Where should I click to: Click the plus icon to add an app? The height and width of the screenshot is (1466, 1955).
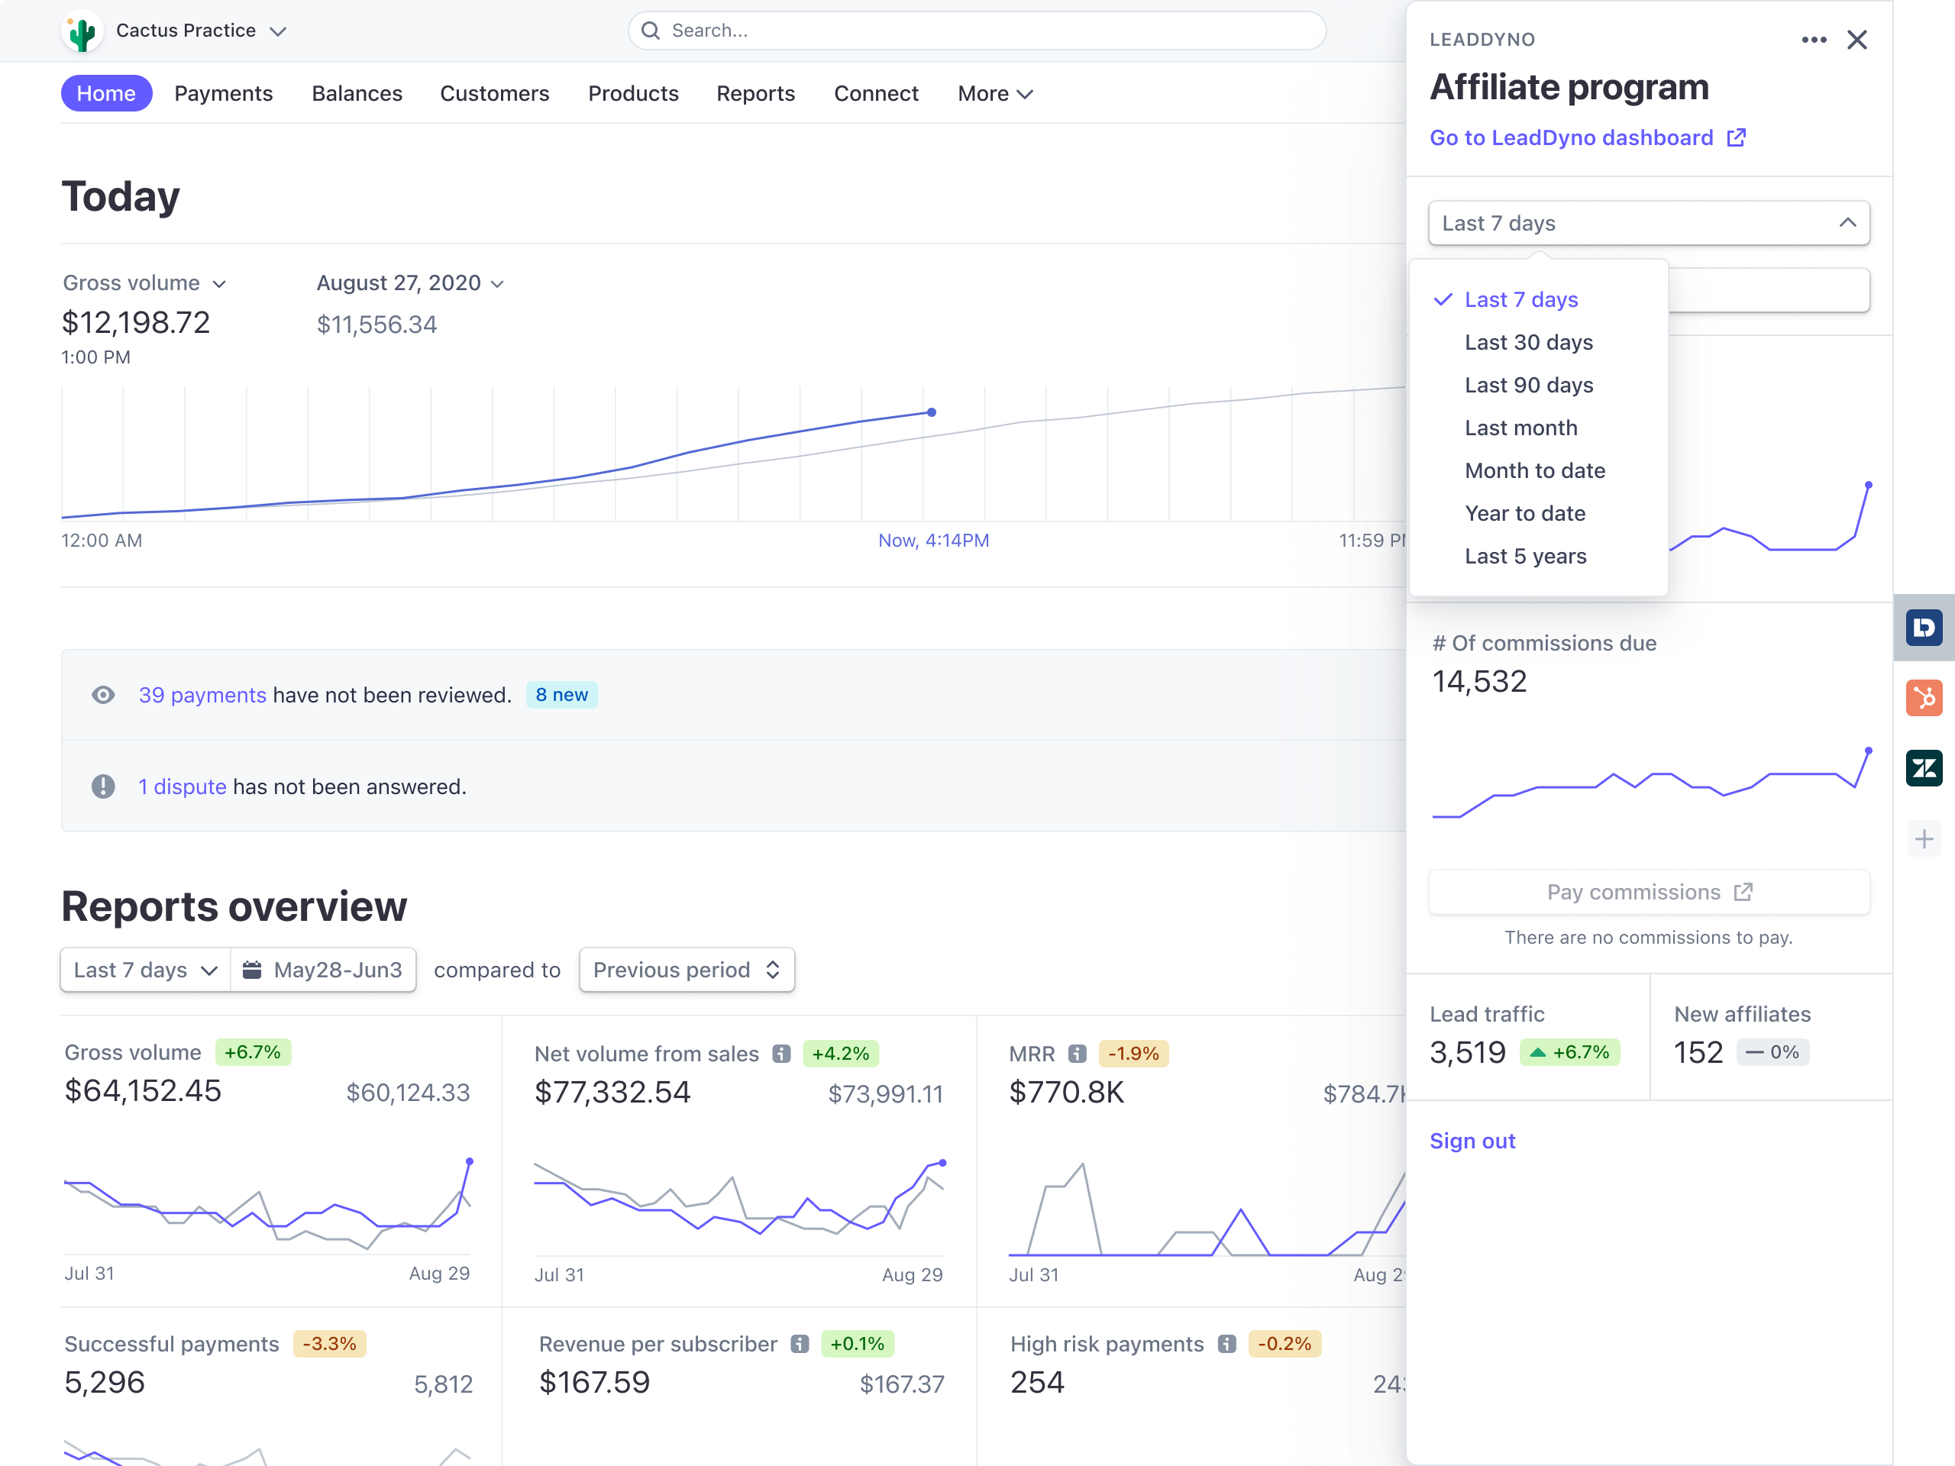pyautogui.click(x=1924, y=838)
